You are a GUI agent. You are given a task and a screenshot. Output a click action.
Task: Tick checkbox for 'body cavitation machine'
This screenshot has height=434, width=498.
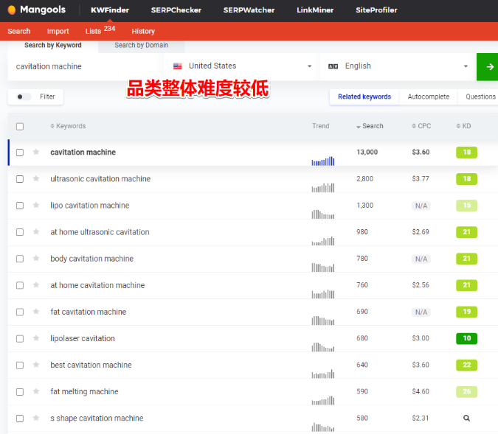(20, 259)
